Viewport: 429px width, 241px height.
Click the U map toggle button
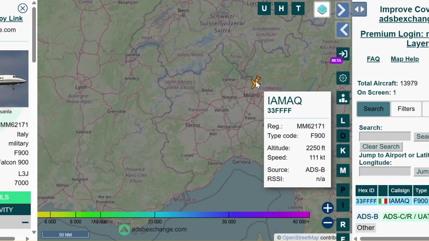(x=264, y=9)
